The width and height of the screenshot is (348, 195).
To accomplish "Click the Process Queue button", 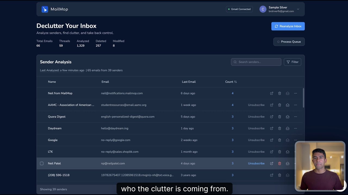I will [289, 42].
